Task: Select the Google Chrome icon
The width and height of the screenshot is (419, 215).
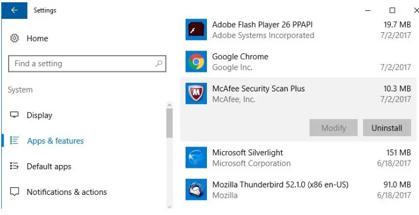Action: (196, 62)
